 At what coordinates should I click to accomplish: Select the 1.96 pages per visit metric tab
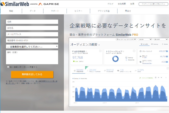point(124,70)
